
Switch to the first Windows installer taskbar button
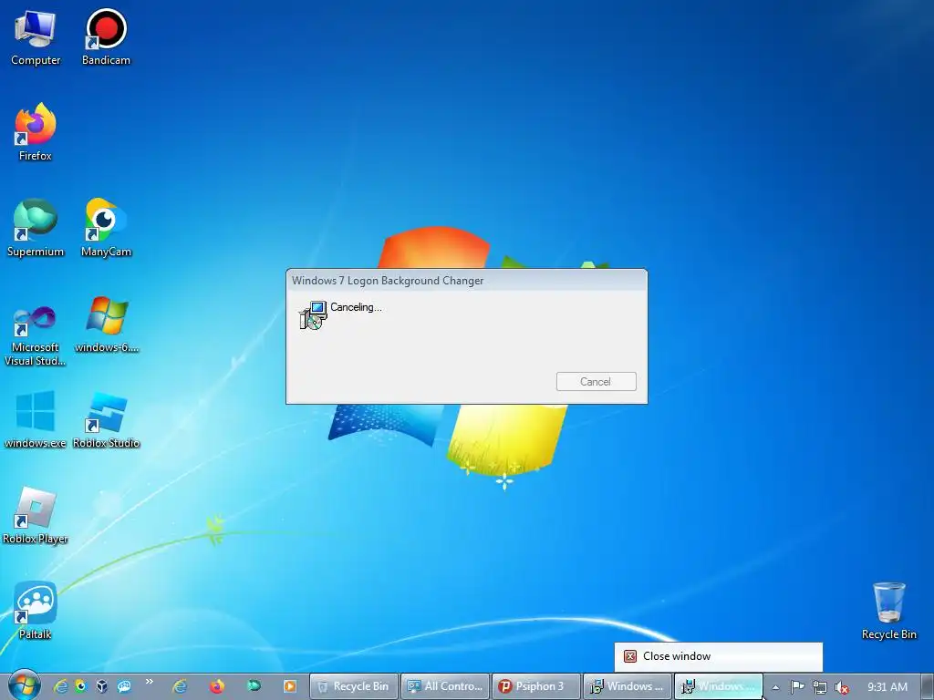tap(628, 686)
